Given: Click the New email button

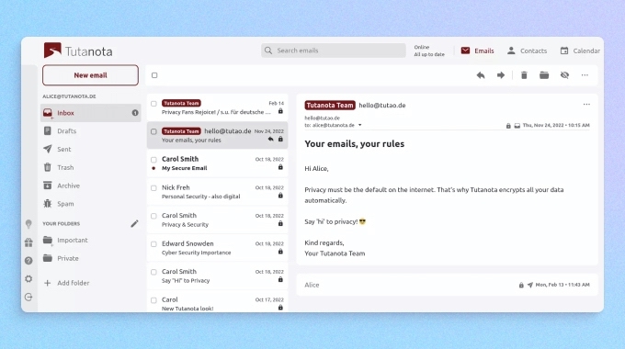Looking at the screenshot, I should [x=90, y=75].
